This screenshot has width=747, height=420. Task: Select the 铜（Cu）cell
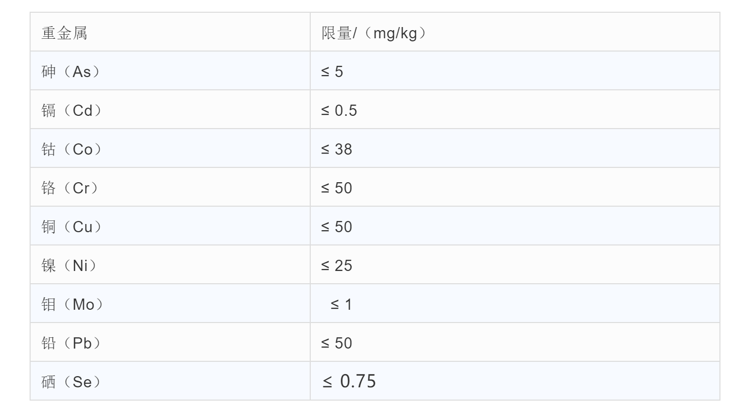tap(71, 227)
